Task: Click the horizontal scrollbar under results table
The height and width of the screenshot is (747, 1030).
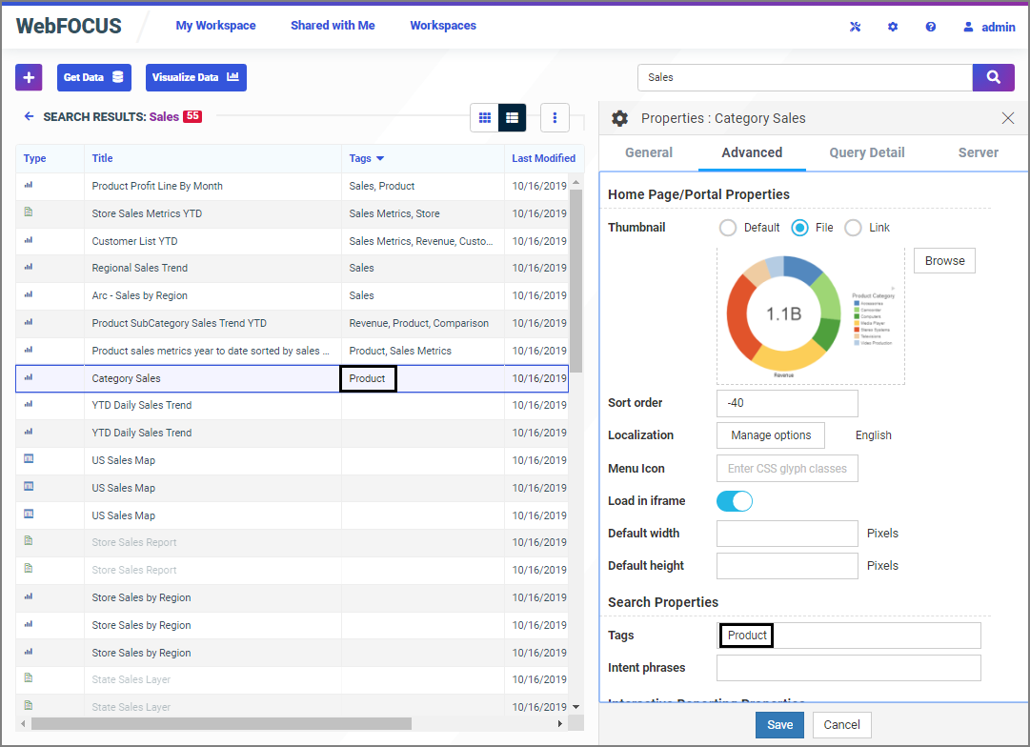Action: tap(219, 723)
